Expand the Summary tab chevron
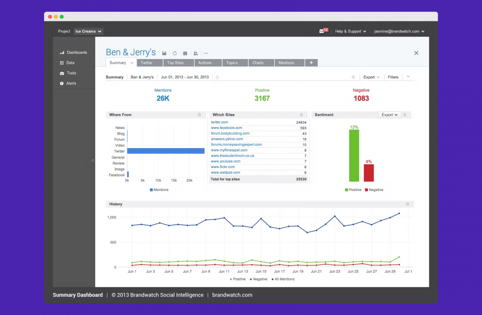482x315 pixels. (132, 63)
